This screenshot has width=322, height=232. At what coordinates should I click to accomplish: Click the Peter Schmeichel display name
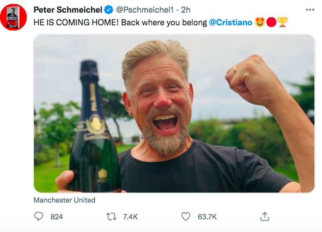point(68,9)
